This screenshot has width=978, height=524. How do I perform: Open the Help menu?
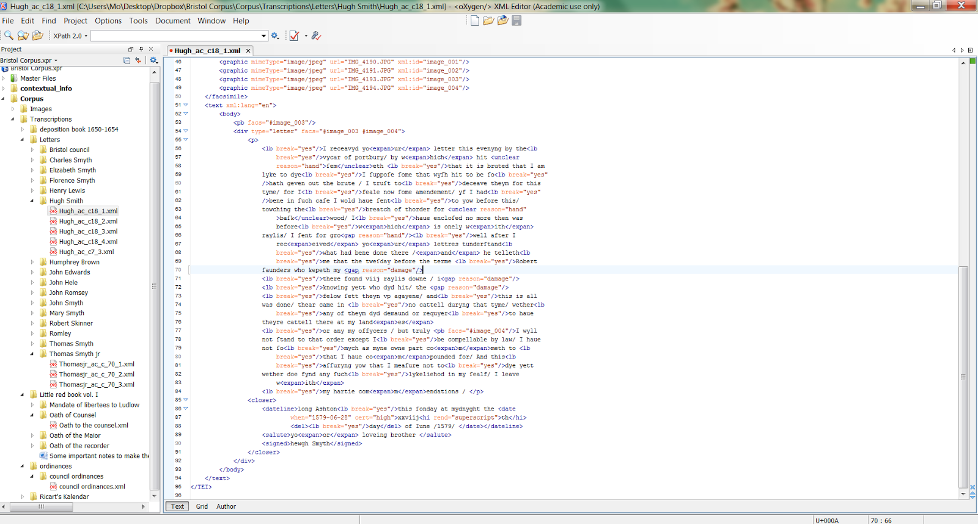pos(241,21)
